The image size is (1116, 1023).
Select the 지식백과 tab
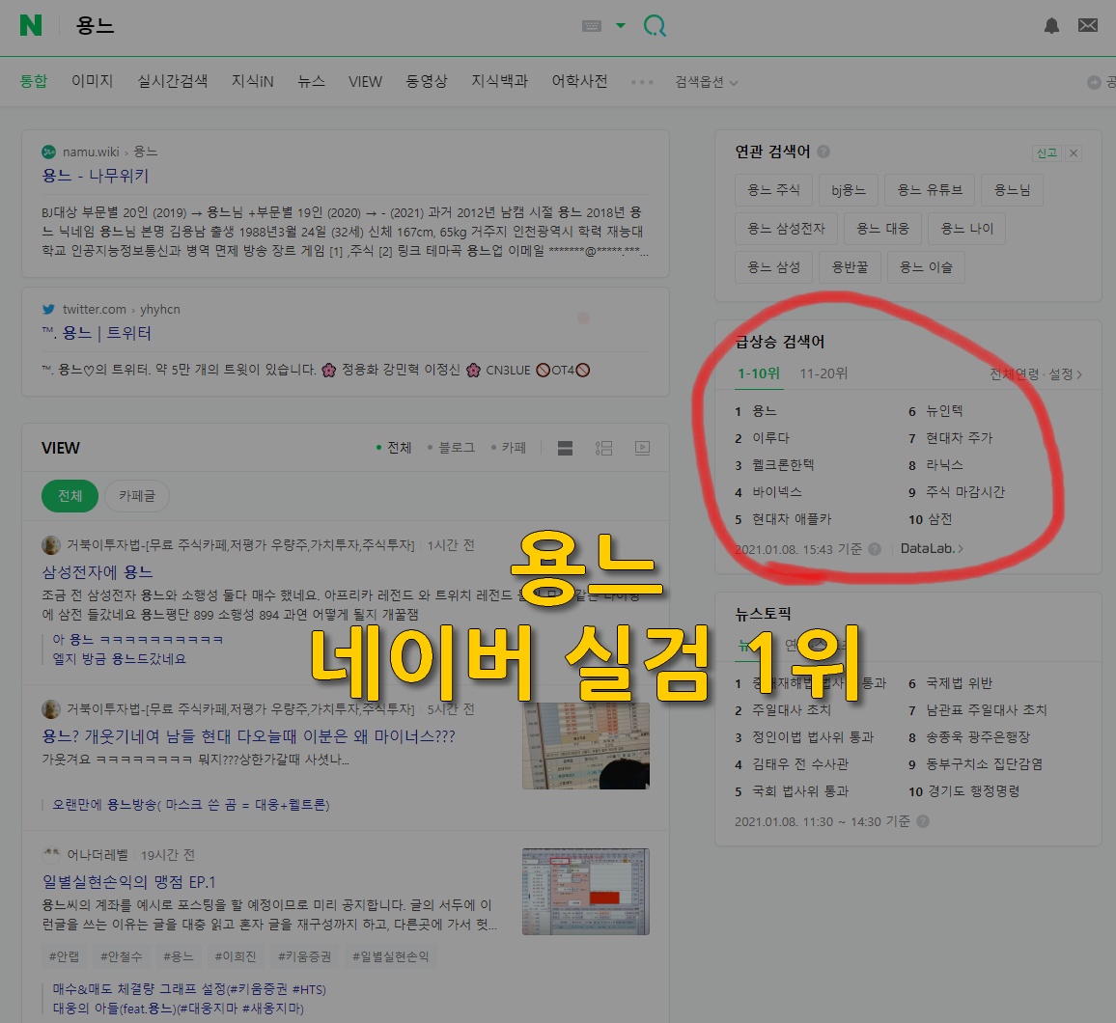pos(500,81)
